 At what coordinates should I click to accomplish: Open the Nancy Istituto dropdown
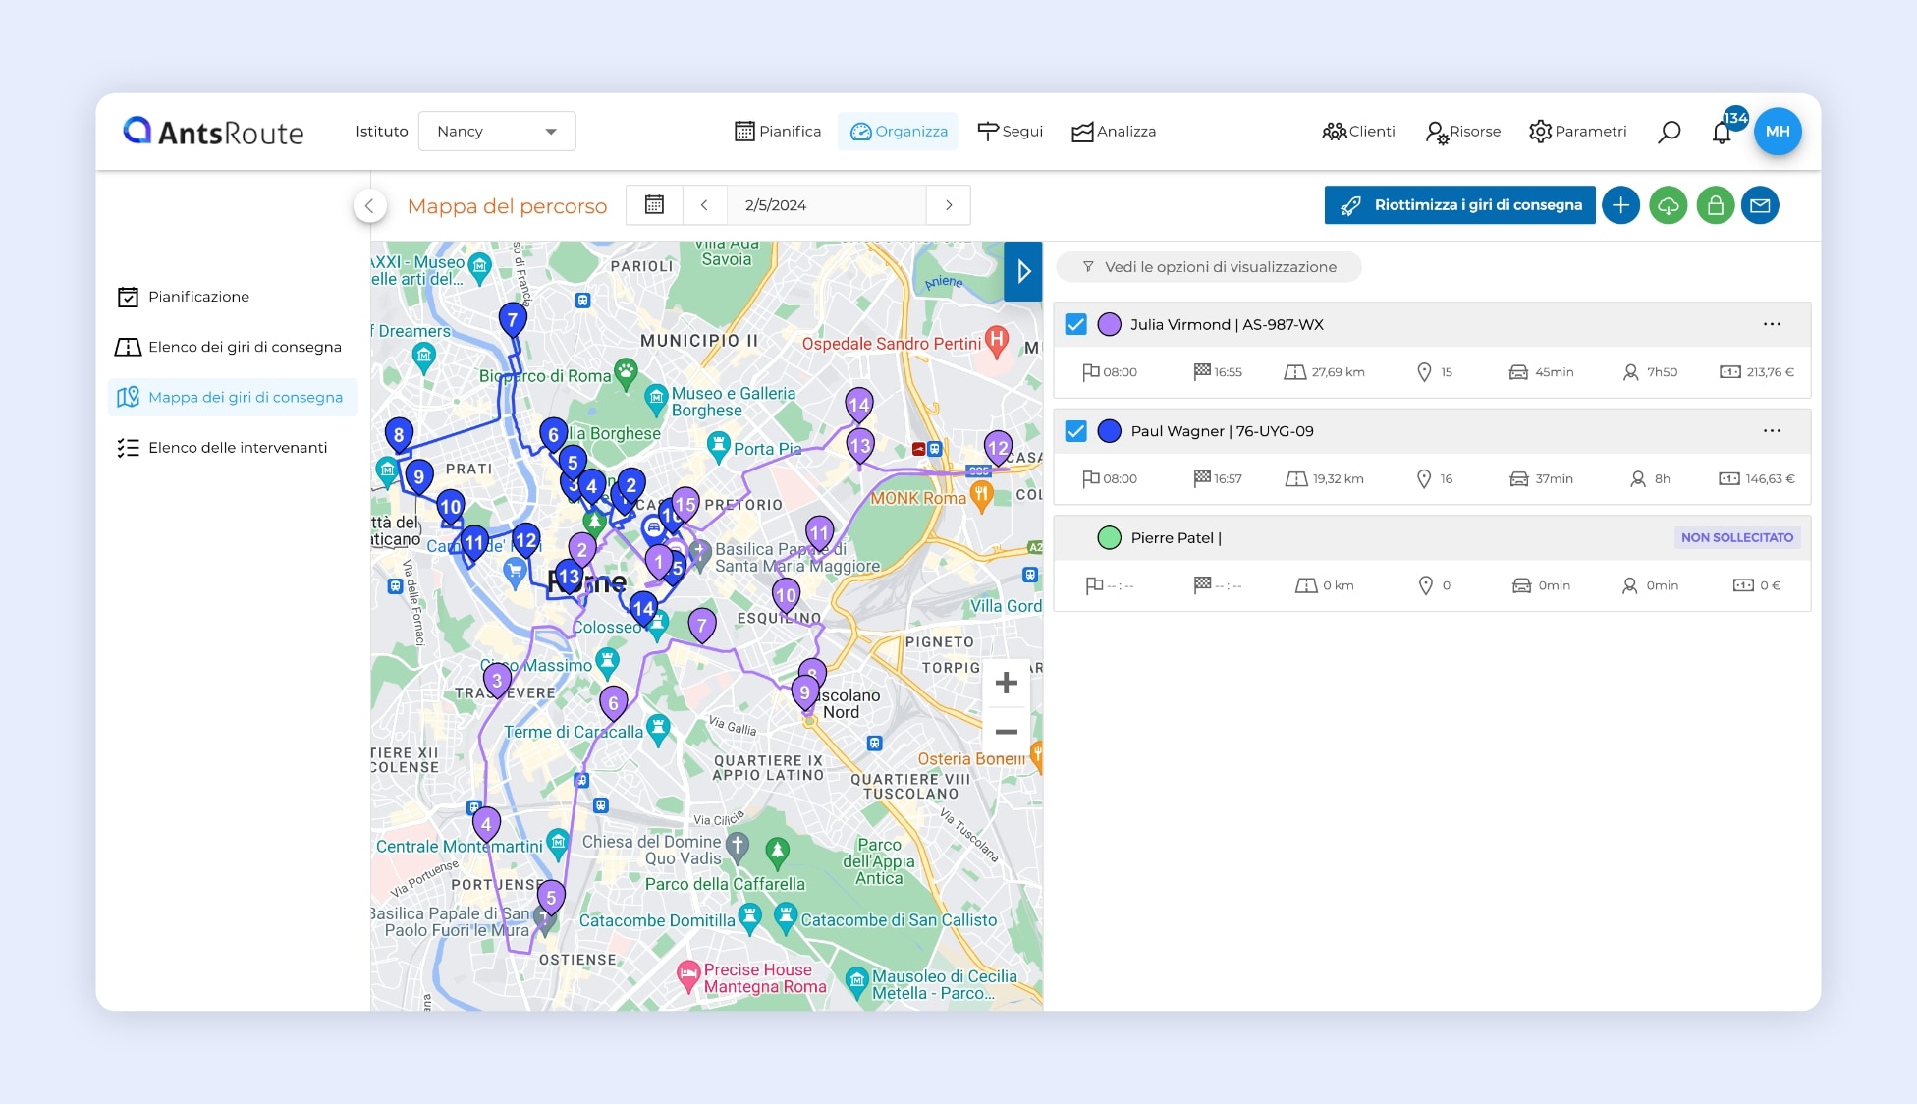click(x=496, y=132)
